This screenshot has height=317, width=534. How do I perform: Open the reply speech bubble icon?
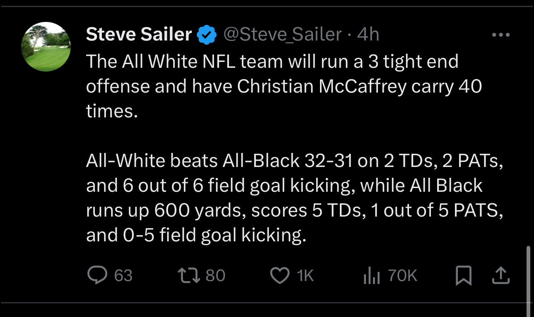pos(98,275)
